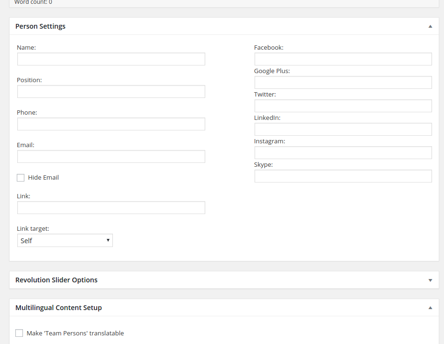Collapse the Multilingual Content Setup arrow
Screen dimensions: 444x344
(x=430, y=308)
